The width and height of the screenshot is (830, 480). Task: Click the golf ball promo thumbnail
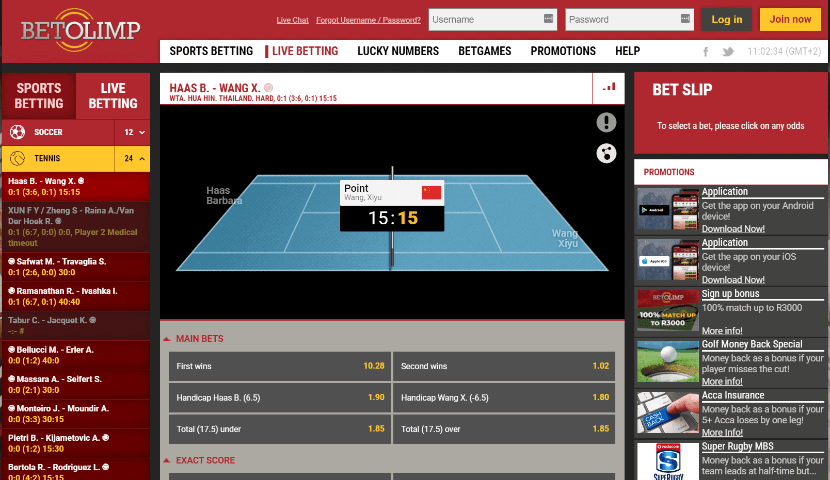click(668, 361)
